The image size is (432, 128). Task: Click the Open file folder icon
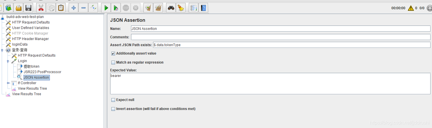[x=19, y=8]
